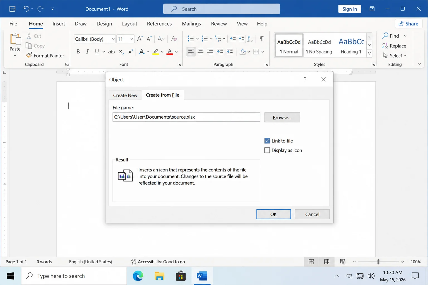Viewport: 428px width, 285px height.
Task: Apply the red font color
Action: pos(170,52)
